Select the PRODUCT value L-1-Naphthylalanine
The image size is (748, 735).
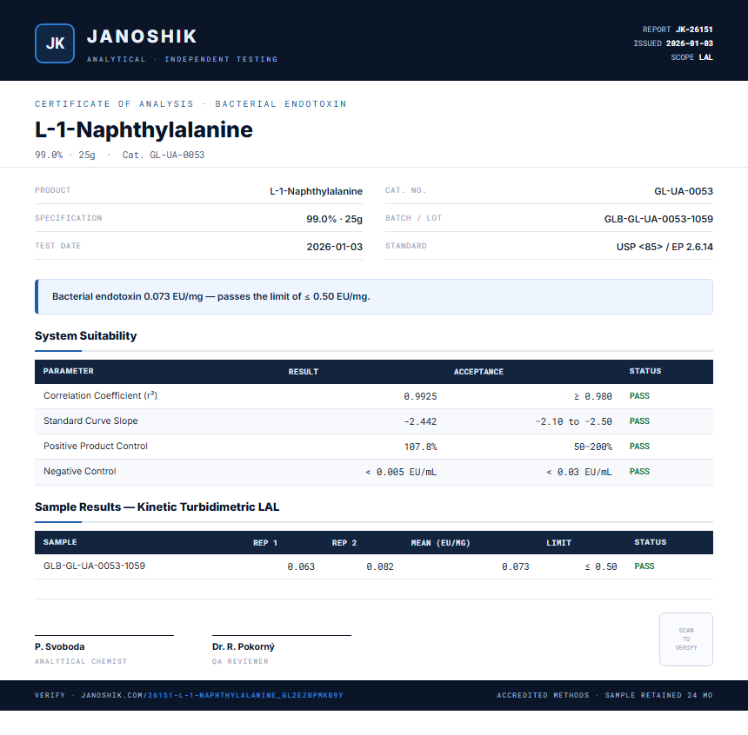[x=316, y=191]
